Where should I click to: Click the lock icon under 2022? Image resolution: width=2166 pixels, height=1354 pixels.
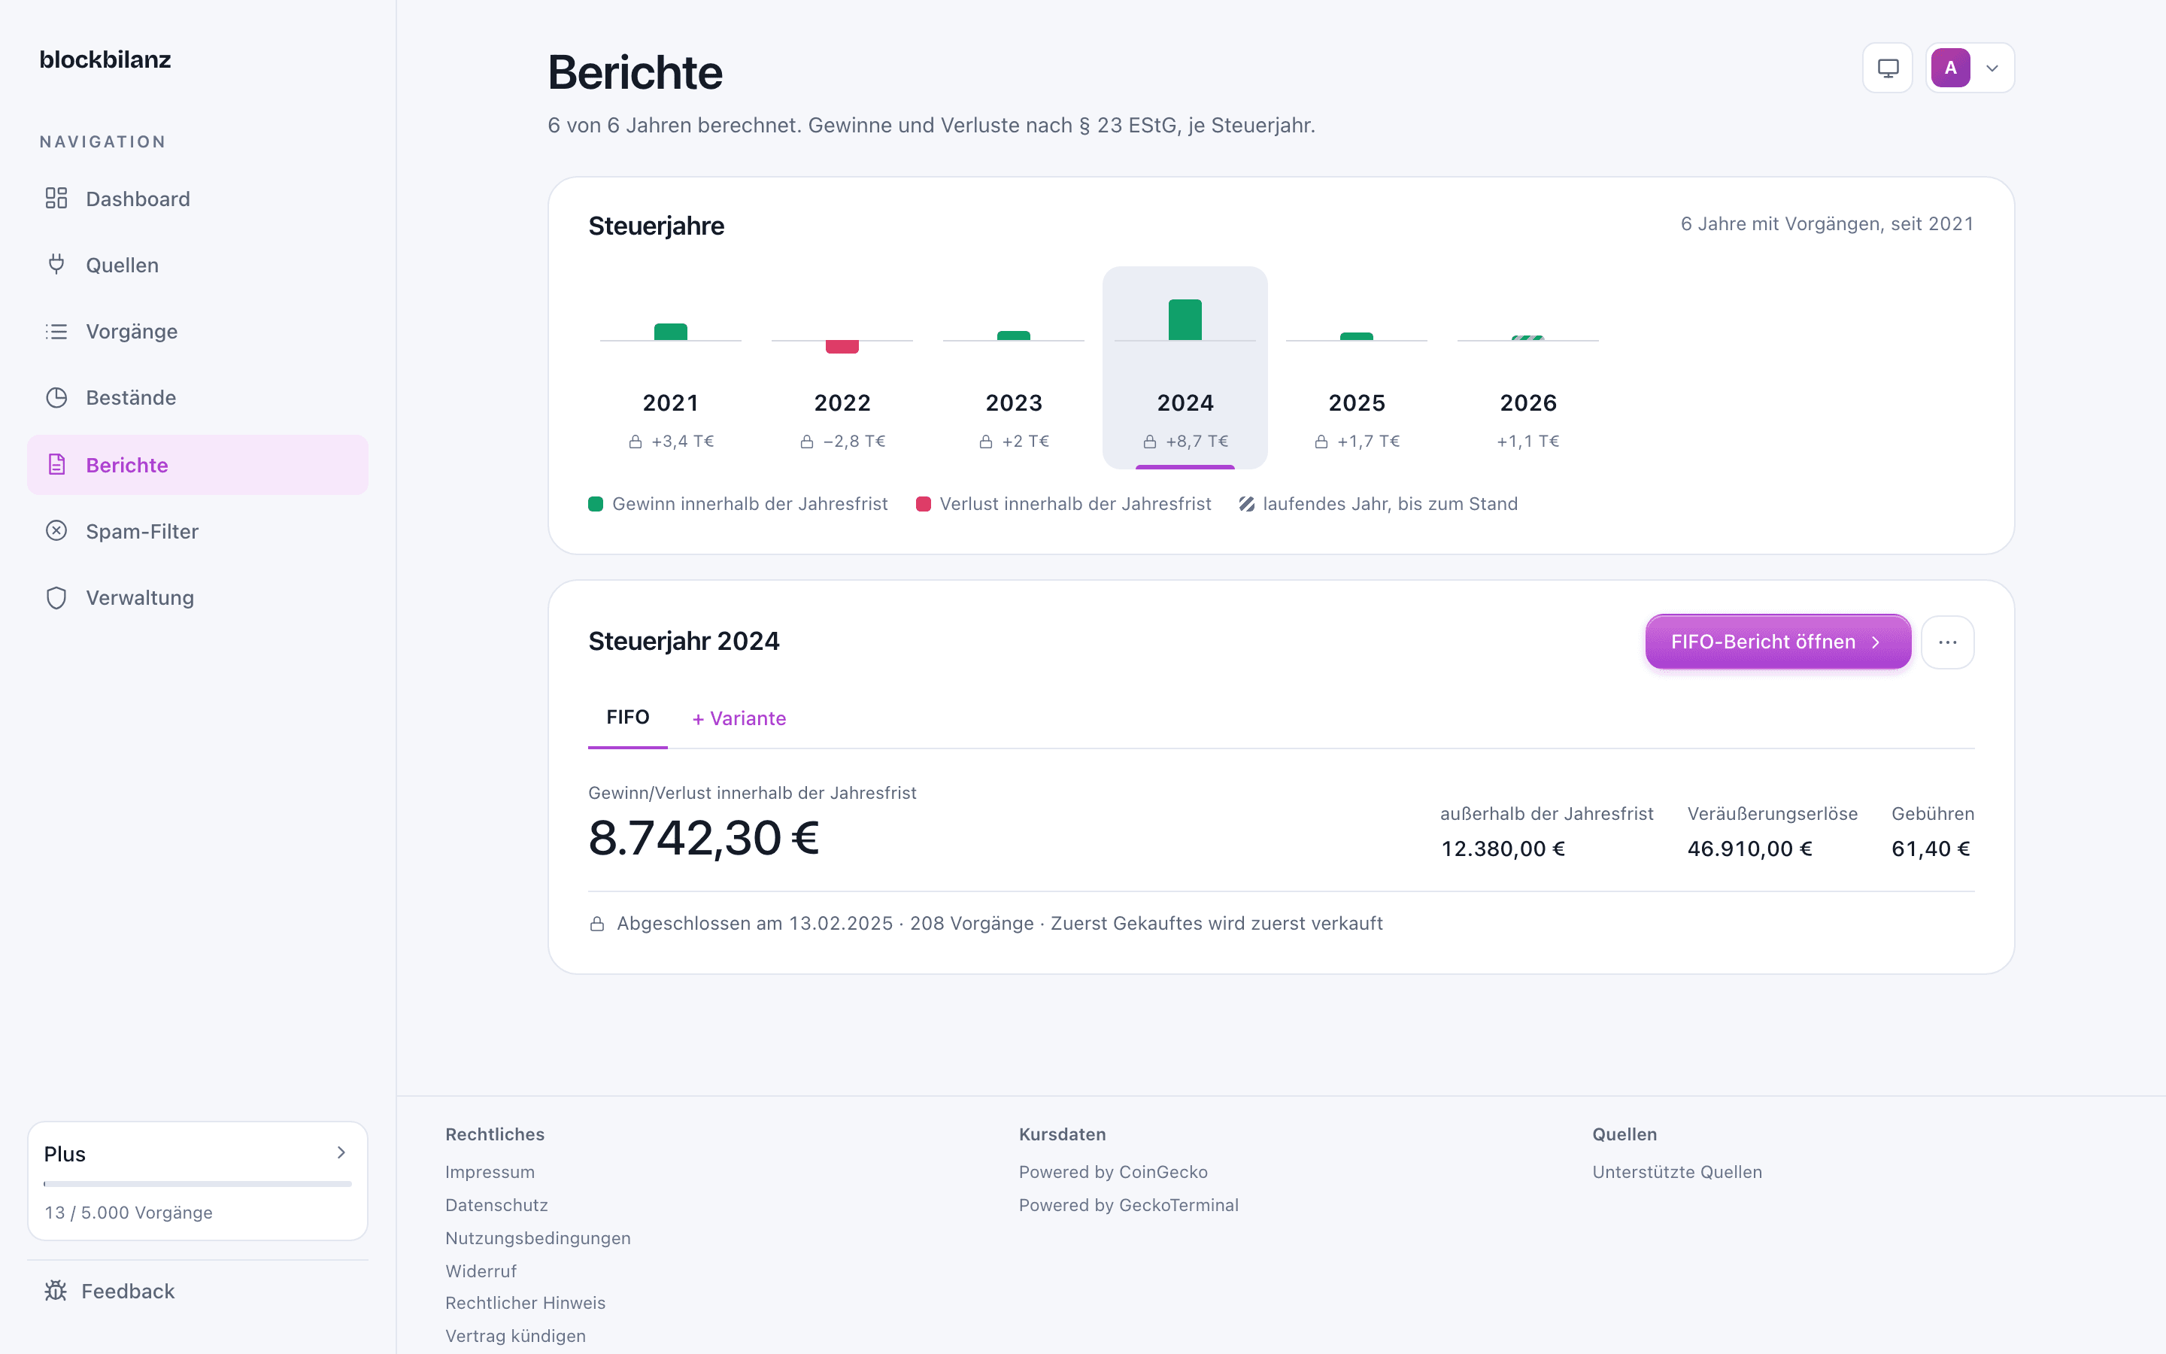click(806, 442)
